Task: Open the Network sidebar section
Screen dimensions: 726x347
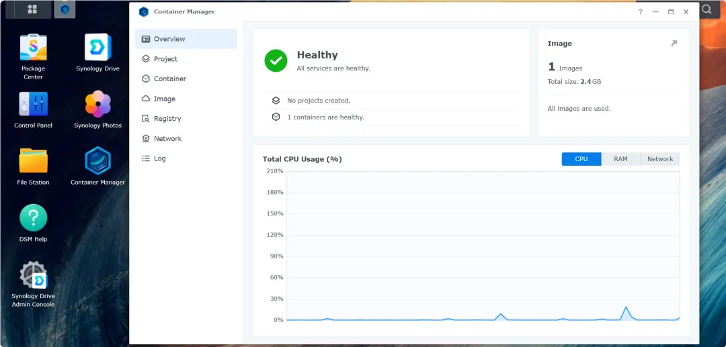Action: pyautogui.click(x=186, y=139)
